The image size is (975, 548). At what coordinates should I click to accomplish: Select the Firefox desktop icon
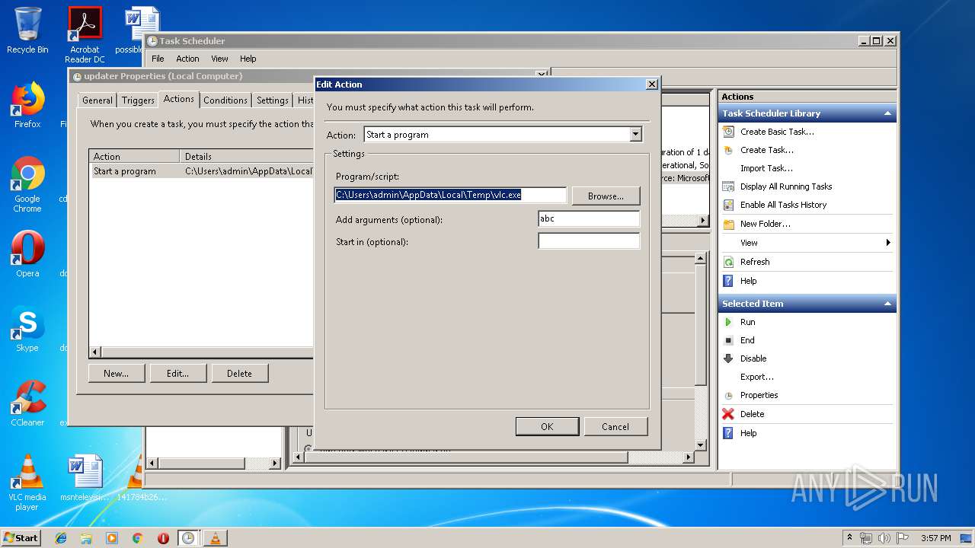pyautogui.click(x=27, y=105)
